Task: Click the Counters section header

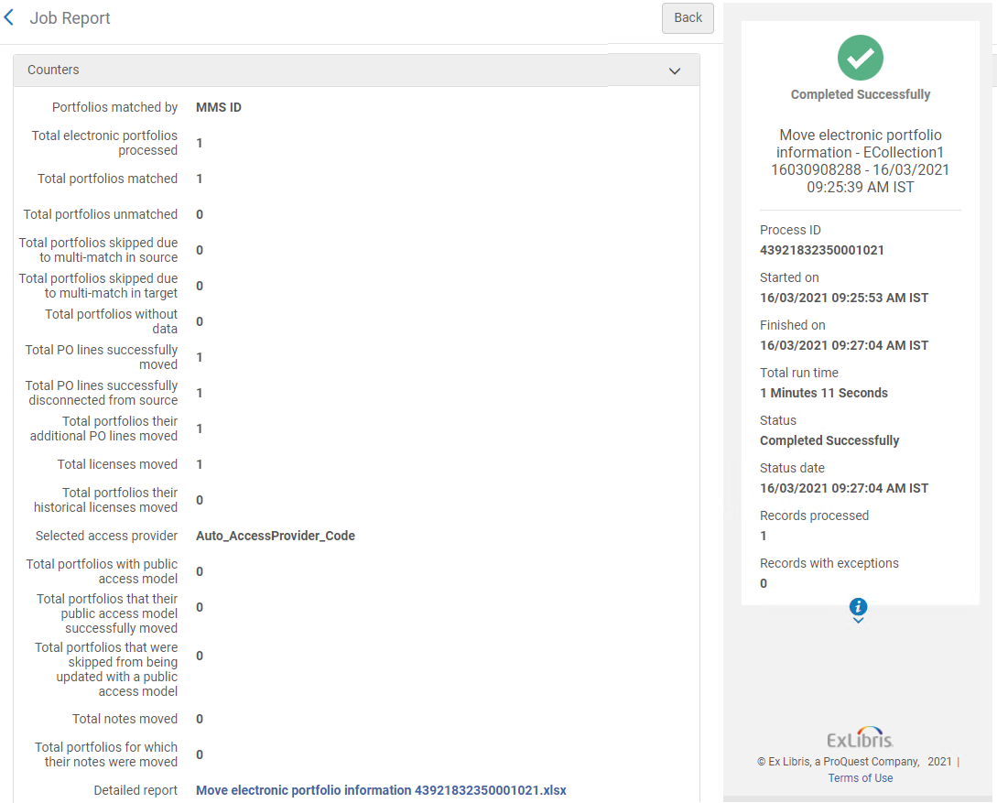Action: point(356,70)
